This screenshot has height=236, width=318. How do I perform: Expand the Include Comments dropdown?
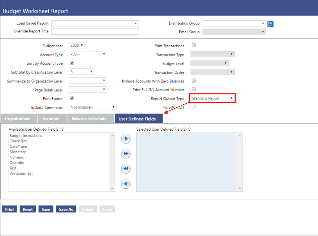[x=93, y=107]
